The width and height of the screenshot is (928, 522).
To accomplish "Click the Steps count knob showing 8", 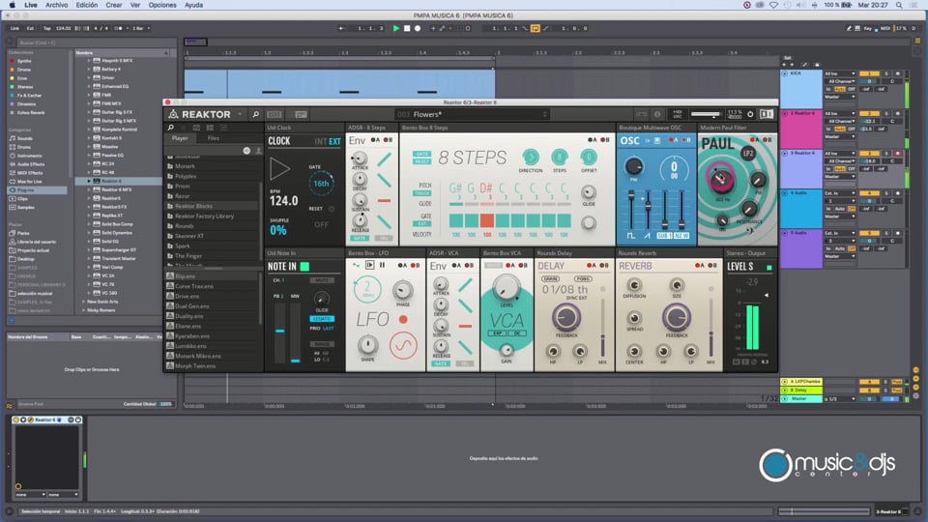I will [x=560, y=157].
